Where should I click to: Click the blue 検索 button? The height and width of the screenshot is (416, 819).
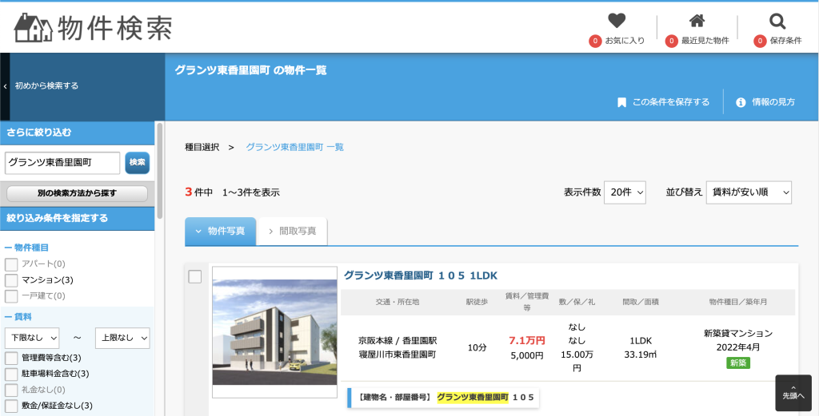(x=138, y=162)
